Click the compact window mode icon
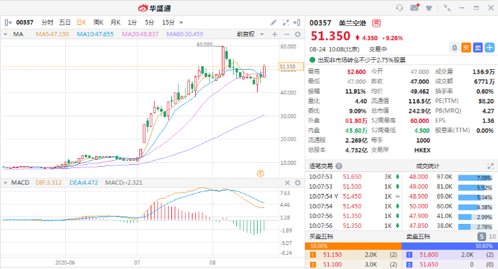The width and height of the screenshot is (498, 269). pyautogui.click(x=448, y=8)
